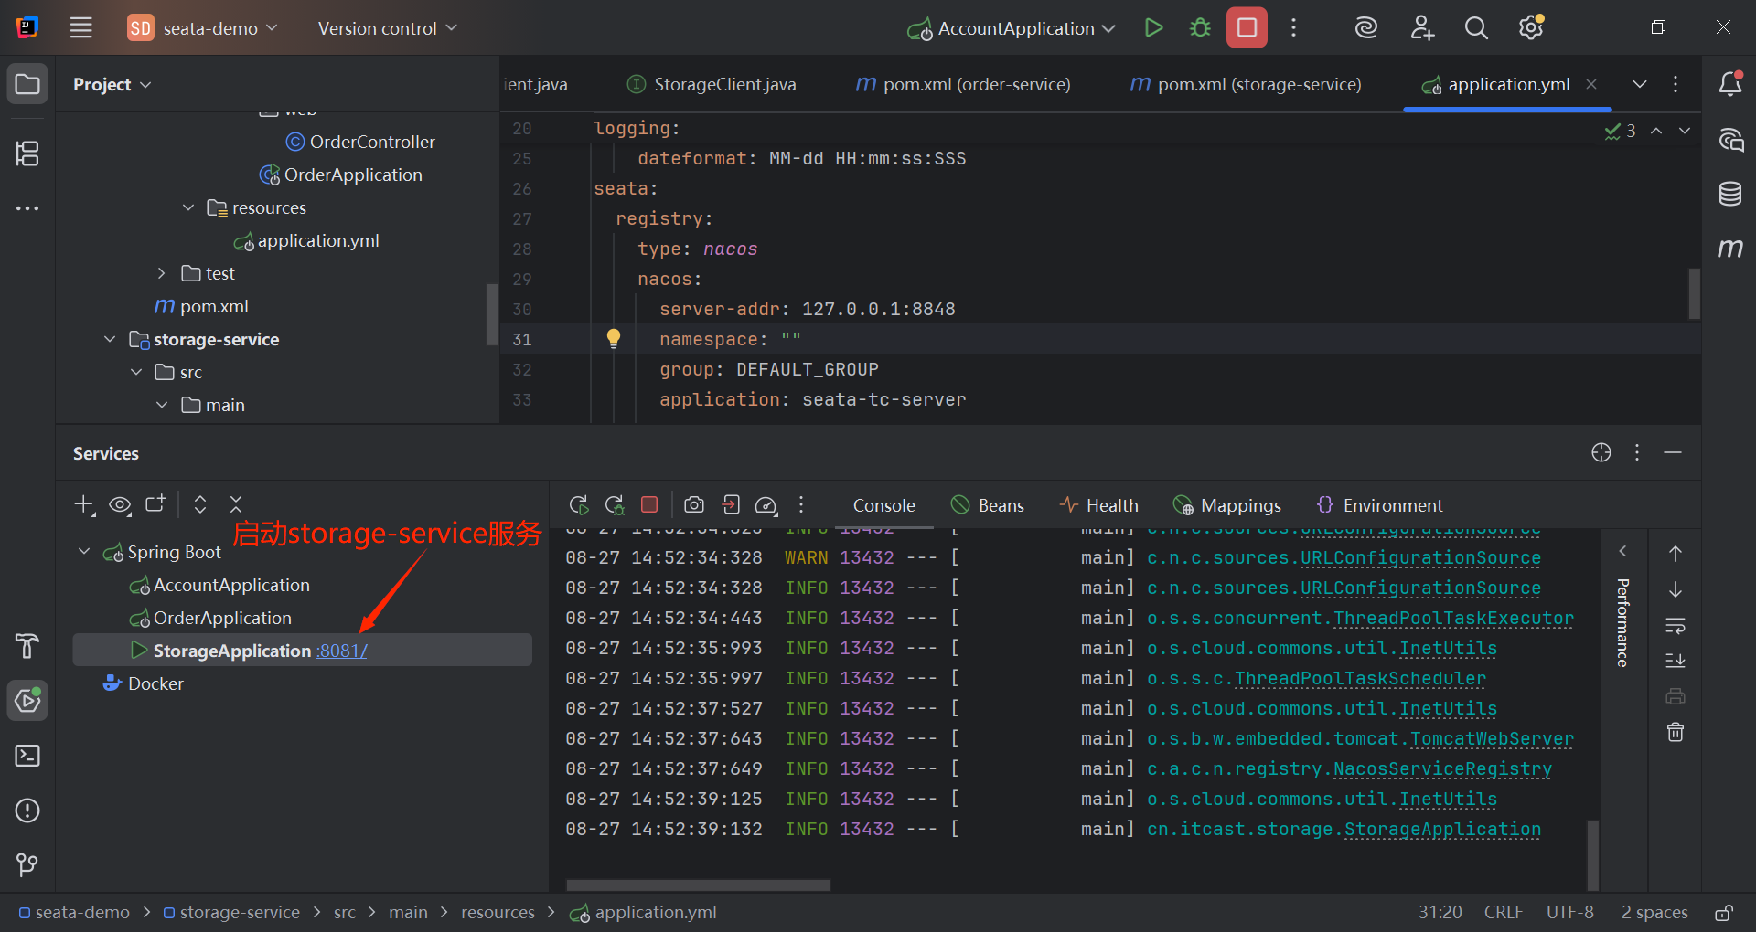The width and height of the screenshot is (1756, 932).
Task: Open the Code With Me user icon
Action: point(1421,28)
